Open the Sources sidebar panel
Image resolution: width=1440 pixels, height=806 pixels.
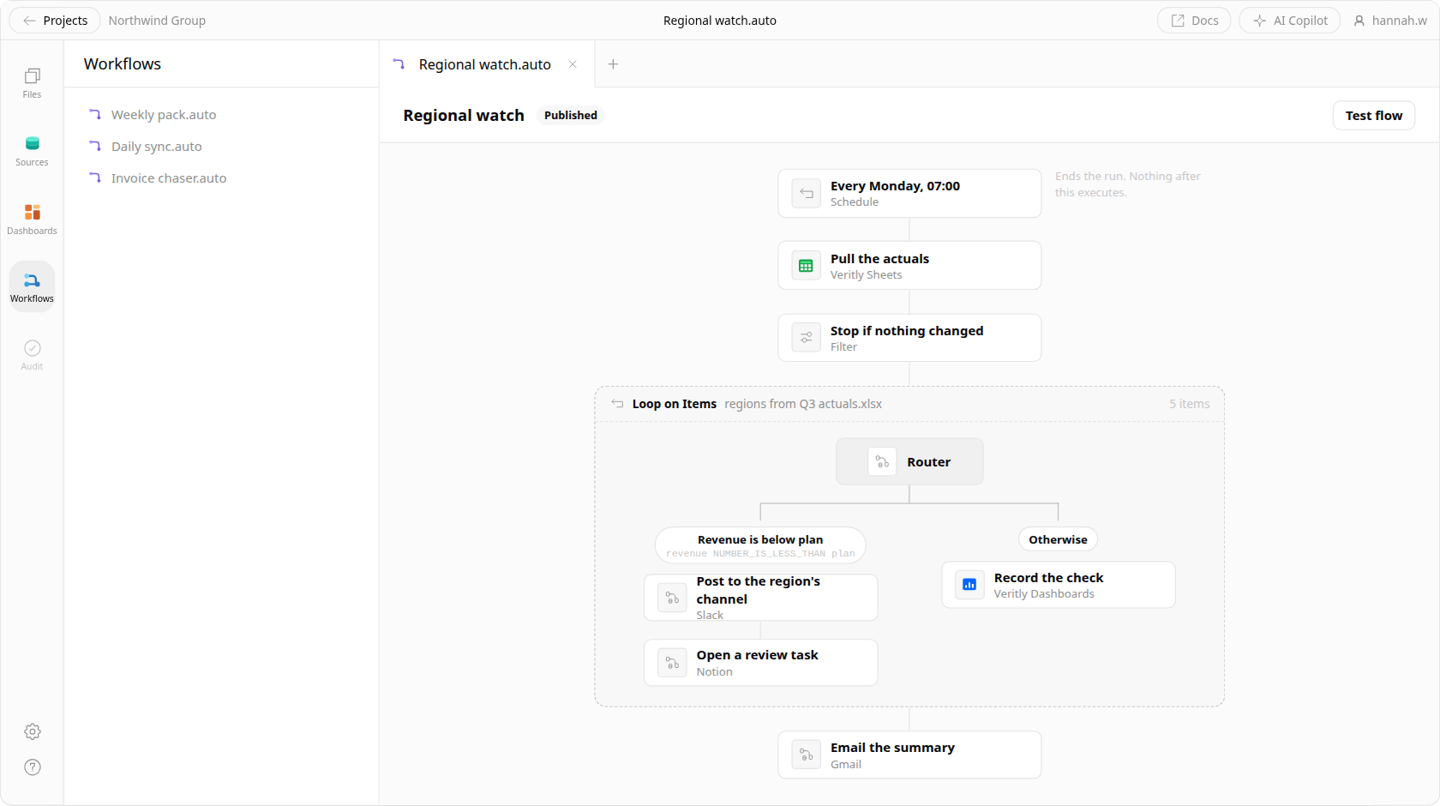pyautogui.click(x=32, y=151)
